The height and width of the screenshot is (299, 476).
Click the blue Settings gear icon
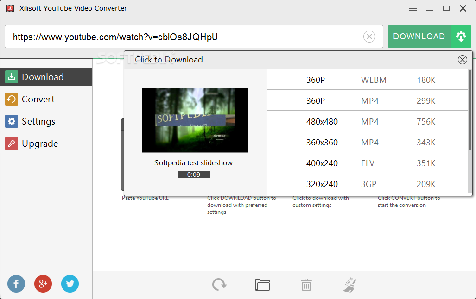(12, 121)
